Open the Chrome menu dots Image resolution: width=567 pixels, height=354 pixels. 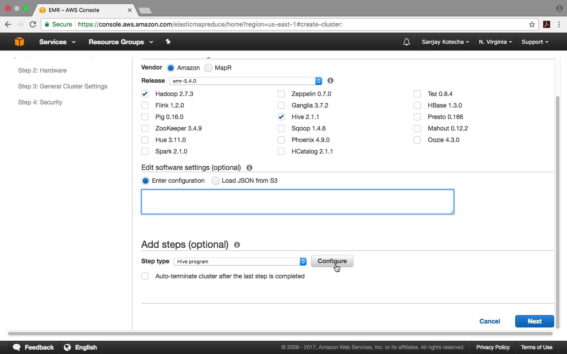point(559,24)
